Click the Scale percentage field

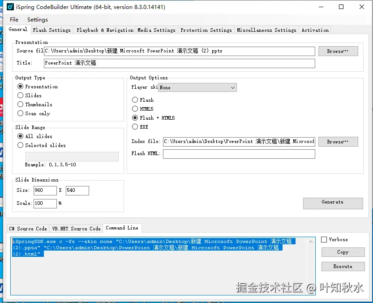coord(45,203)
